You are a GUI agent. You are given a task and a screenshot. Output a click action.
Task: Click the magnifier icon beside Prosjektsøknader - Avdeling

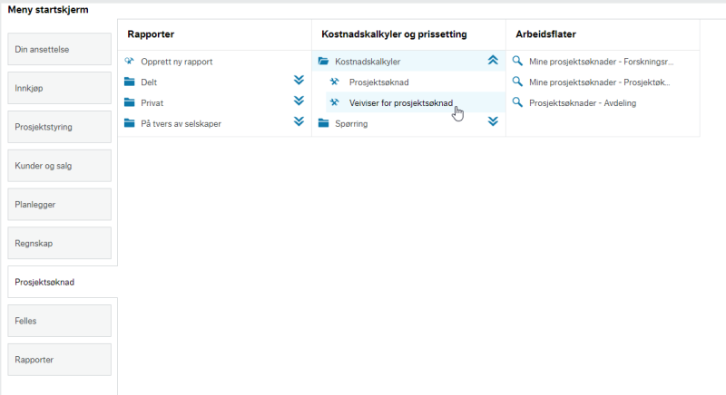point(517,102)
